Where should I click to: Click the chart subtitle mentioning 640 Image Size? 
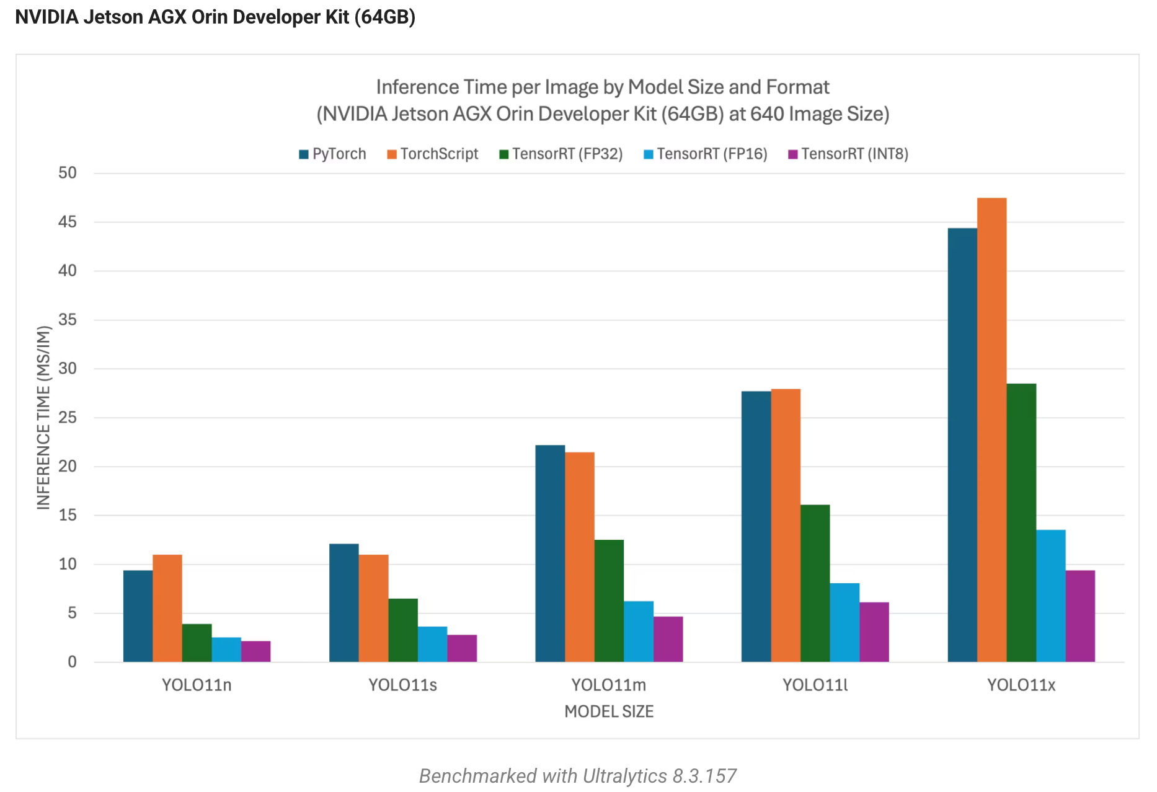click(x=603, y=114)
